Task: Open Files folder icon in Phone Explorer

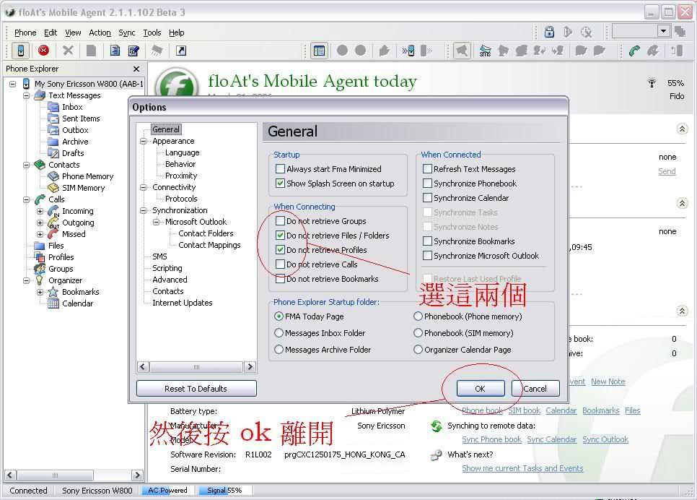Action: point(40,246)
